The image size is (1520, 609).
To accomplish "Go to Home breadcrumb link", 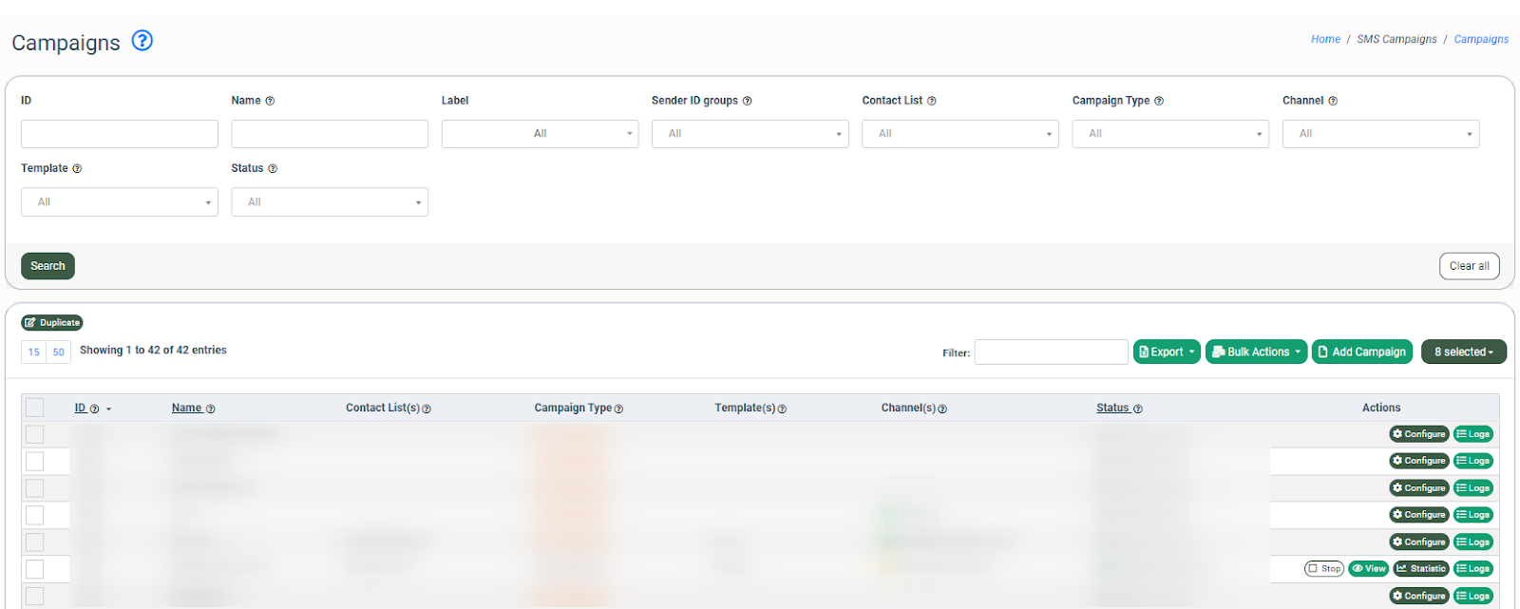I will pyautogui.click(x=1325, y=39).
